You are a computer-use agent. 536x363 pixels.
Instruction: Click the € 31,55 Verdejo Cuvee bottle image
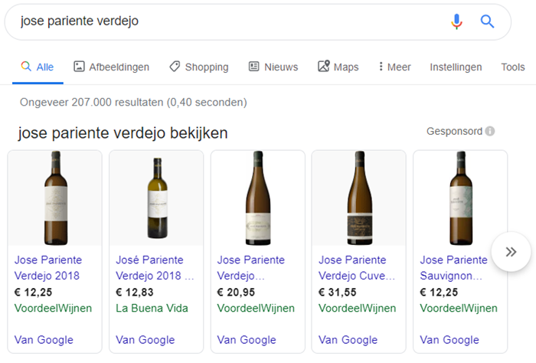click(359, 198)
